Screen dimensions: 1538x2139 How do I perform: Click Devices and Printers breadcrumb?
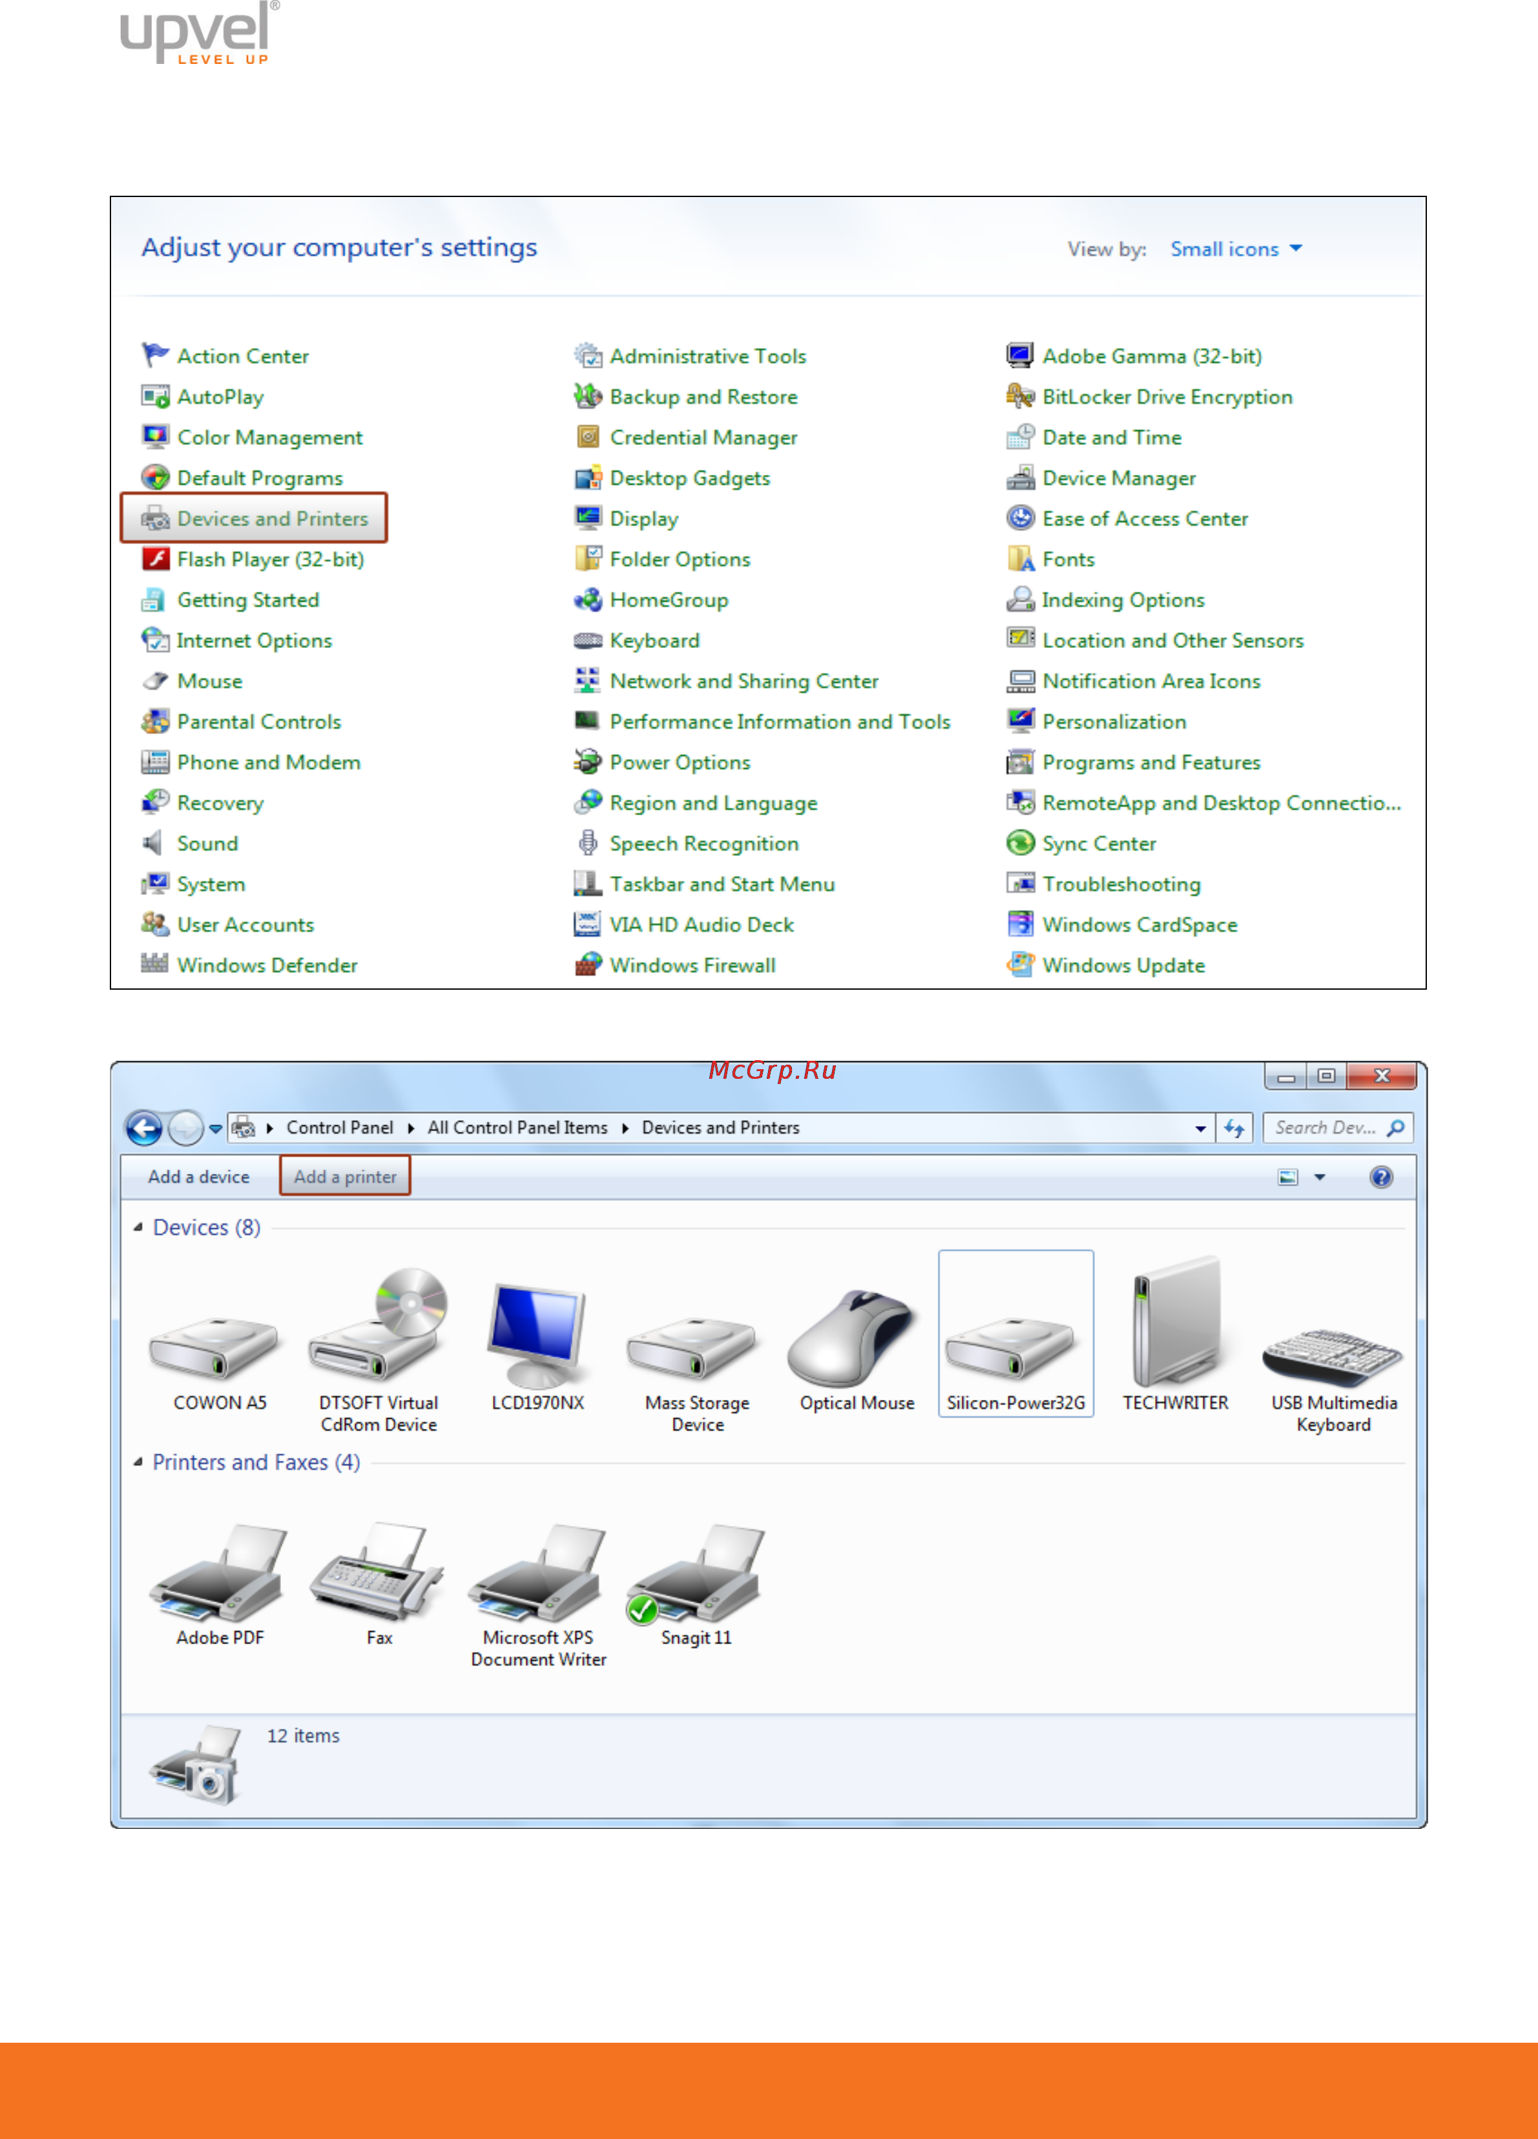[720, 1127]
